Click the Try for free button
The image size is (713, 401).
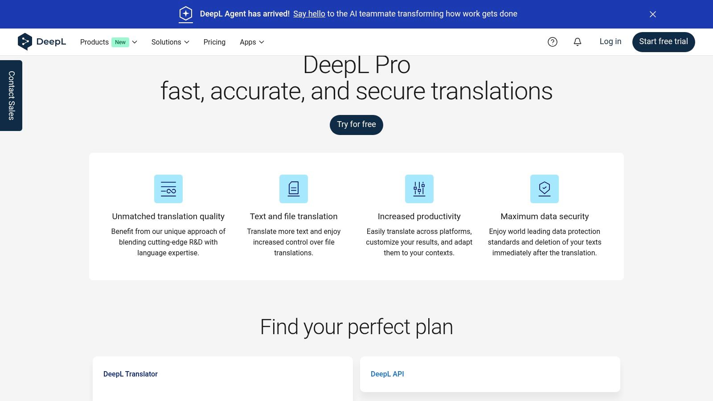click(x=356, y=125)
